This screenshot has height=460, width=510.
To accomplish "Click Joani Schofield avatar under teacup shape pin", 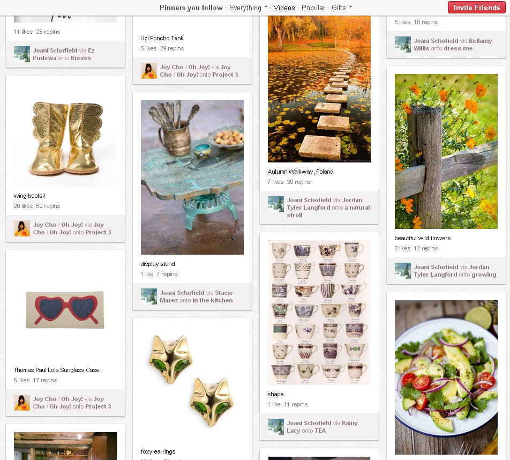I will [275, 426].
